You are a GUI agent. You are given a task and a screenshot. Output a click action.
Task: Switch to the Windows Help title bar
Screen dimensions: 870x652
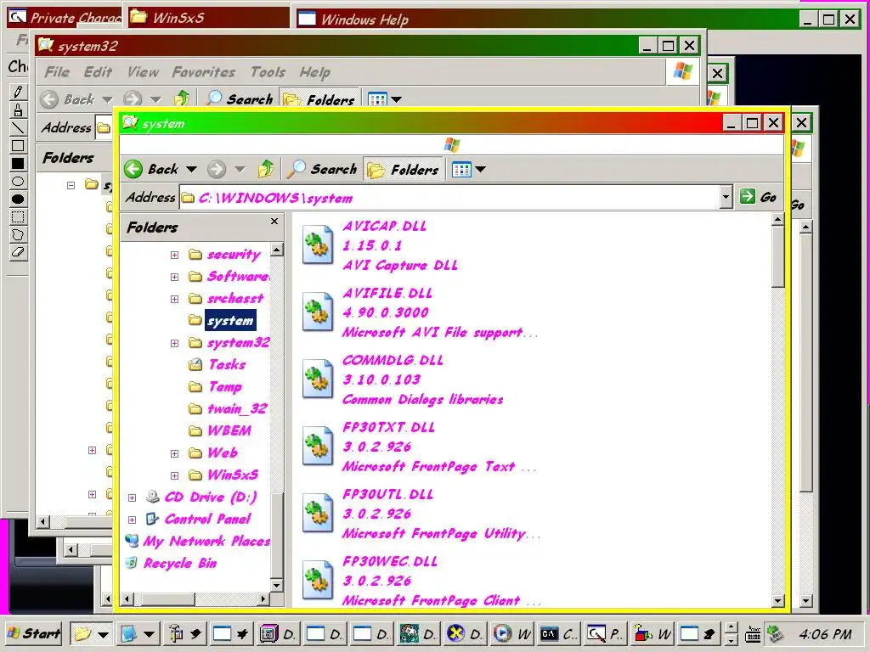tap(546, 20)
